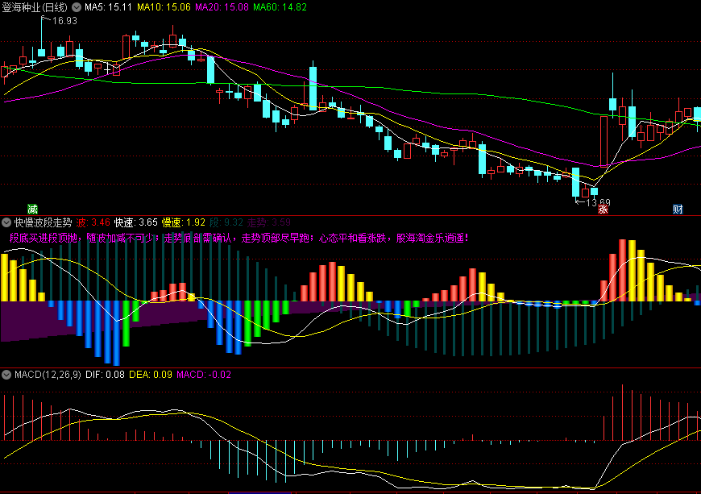
Task: Click the DIF: 0.08 value
Action: (x=105, y=375)
